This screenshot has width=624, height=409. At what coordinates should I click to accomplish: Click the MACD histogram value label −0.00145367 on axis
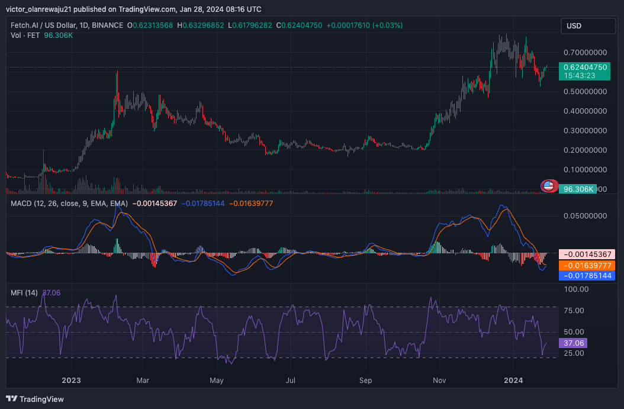click(x=587, y=255)
